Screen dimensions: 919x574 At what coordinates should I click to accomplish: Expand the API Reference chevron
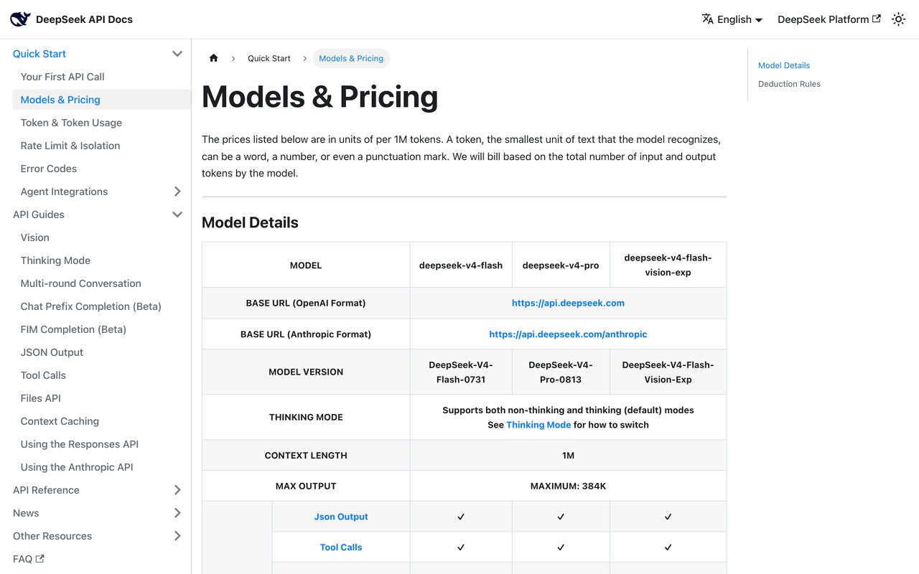pos(177,490)
